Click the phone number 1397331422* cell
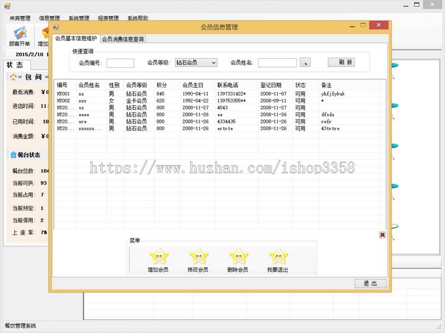 click(x=231, y=94)
